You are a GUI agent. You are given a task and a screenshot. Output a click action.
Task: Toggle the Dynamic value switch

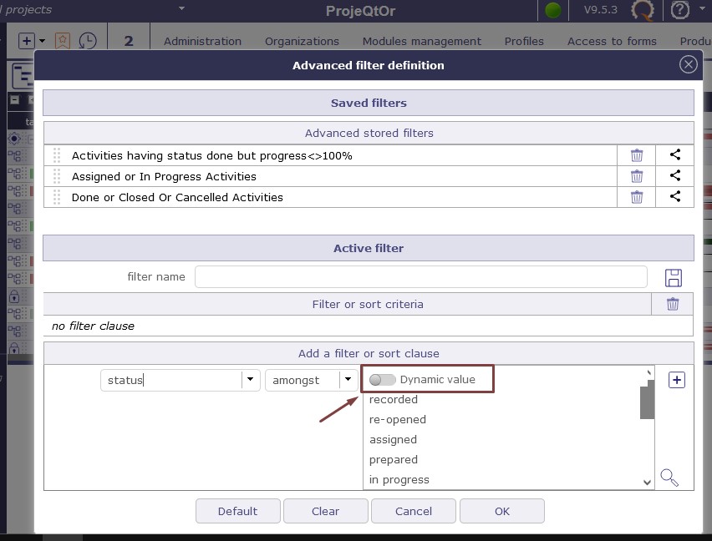point(383,380)
